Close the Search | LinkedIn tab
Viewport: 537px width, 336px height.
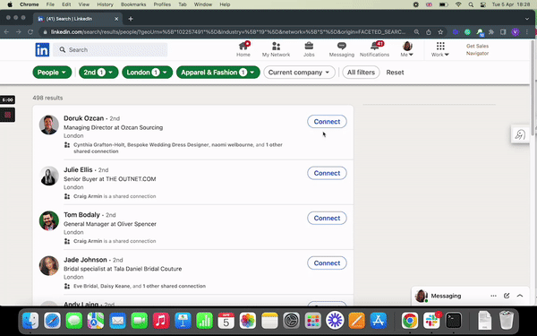click(116, 19)
